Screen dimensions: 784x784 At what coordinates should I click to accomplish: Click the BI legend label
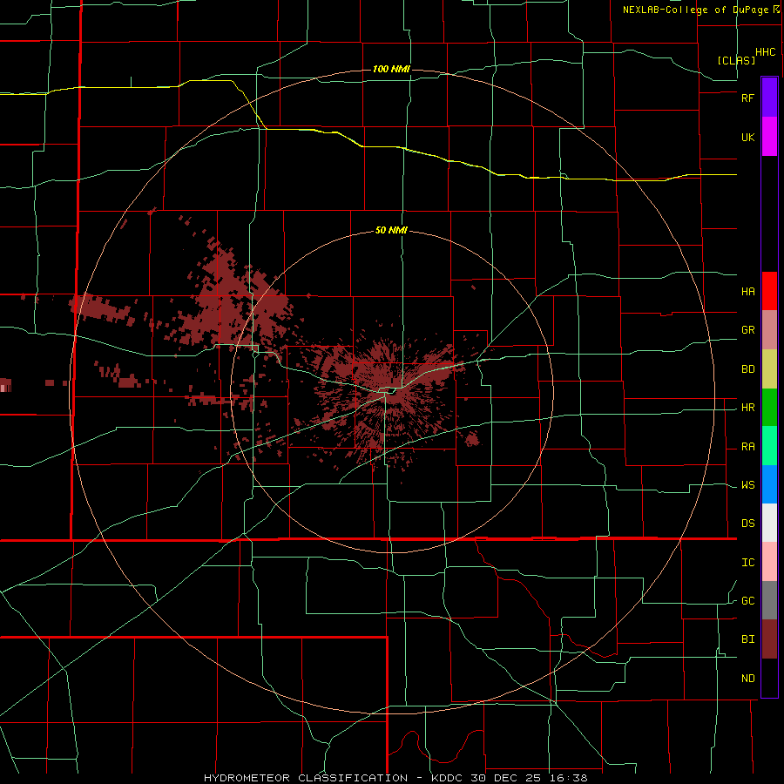point(747,639)
